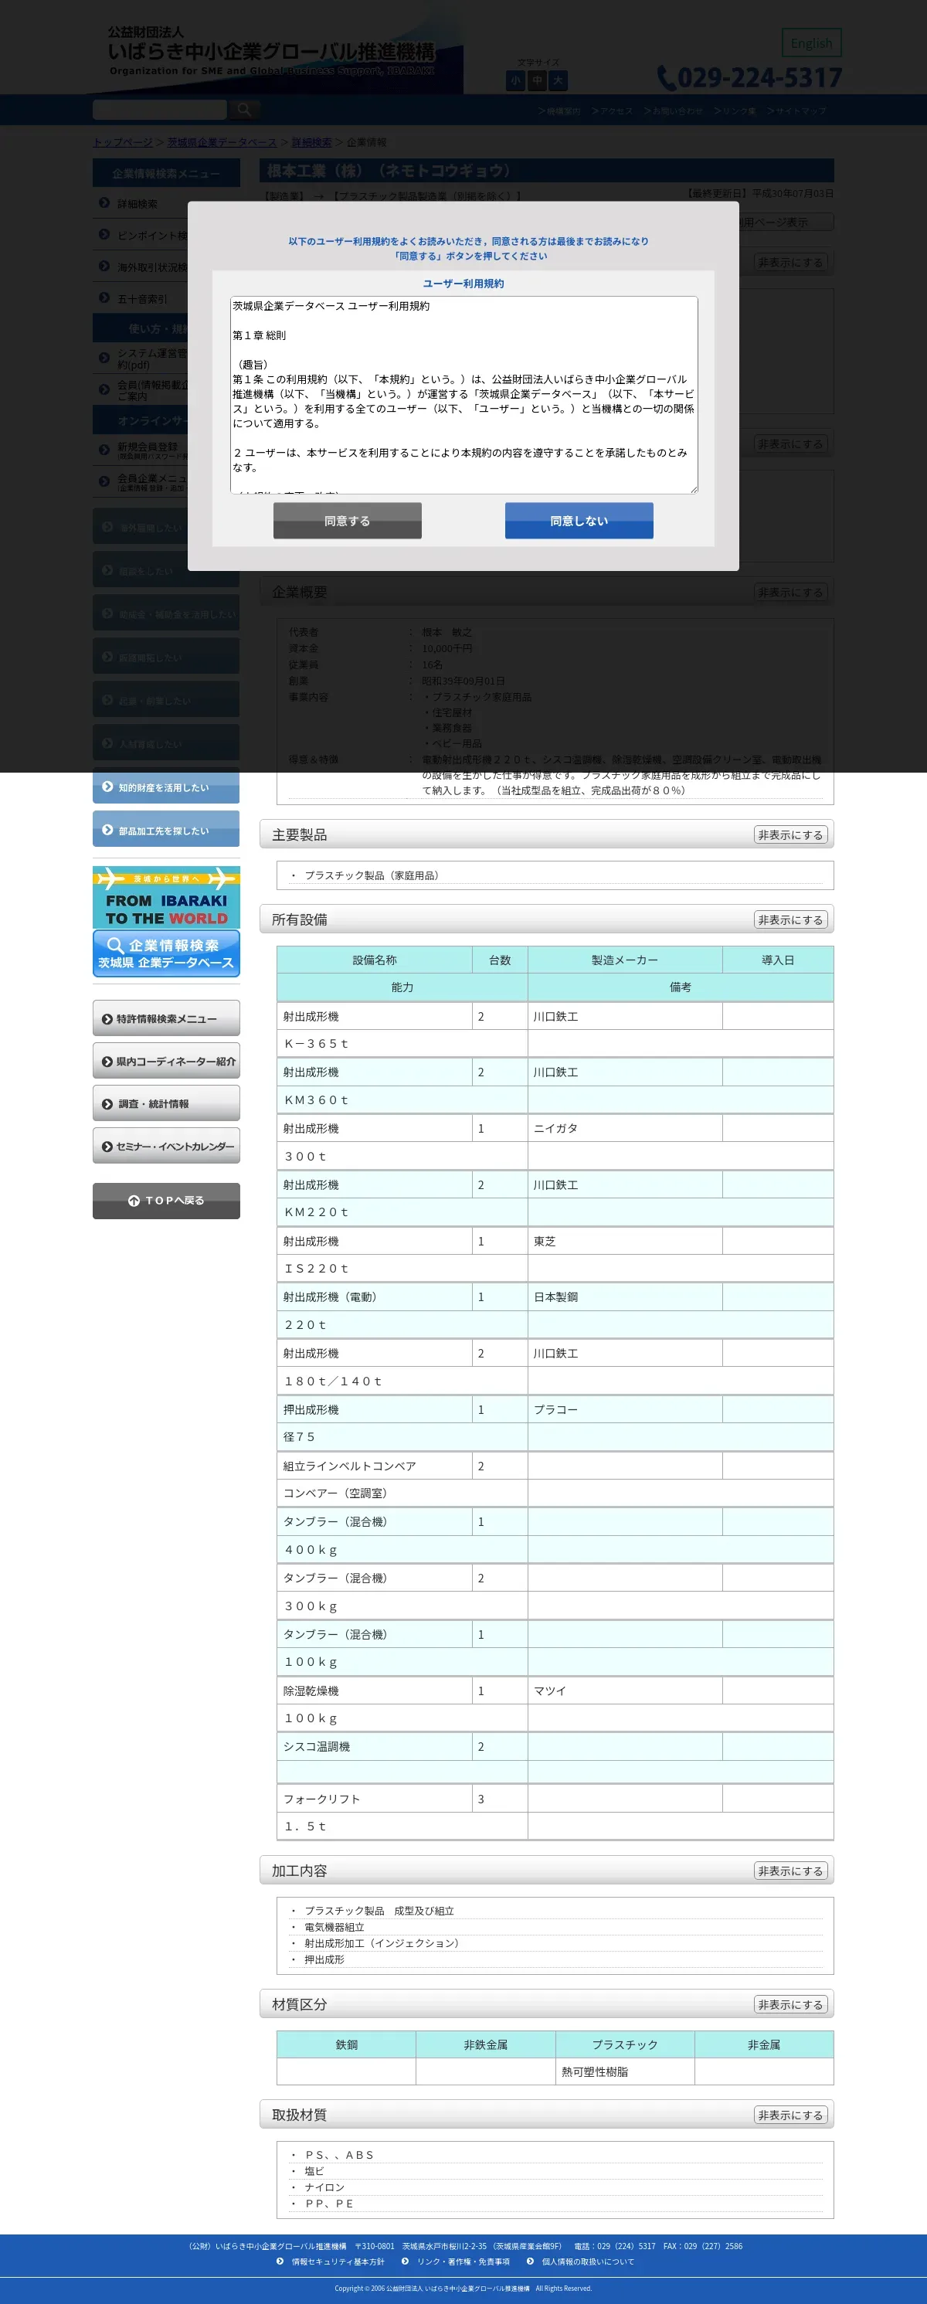Select large font size 大
The width and height of the screenshot is (927, 2304).
(558, 80)
